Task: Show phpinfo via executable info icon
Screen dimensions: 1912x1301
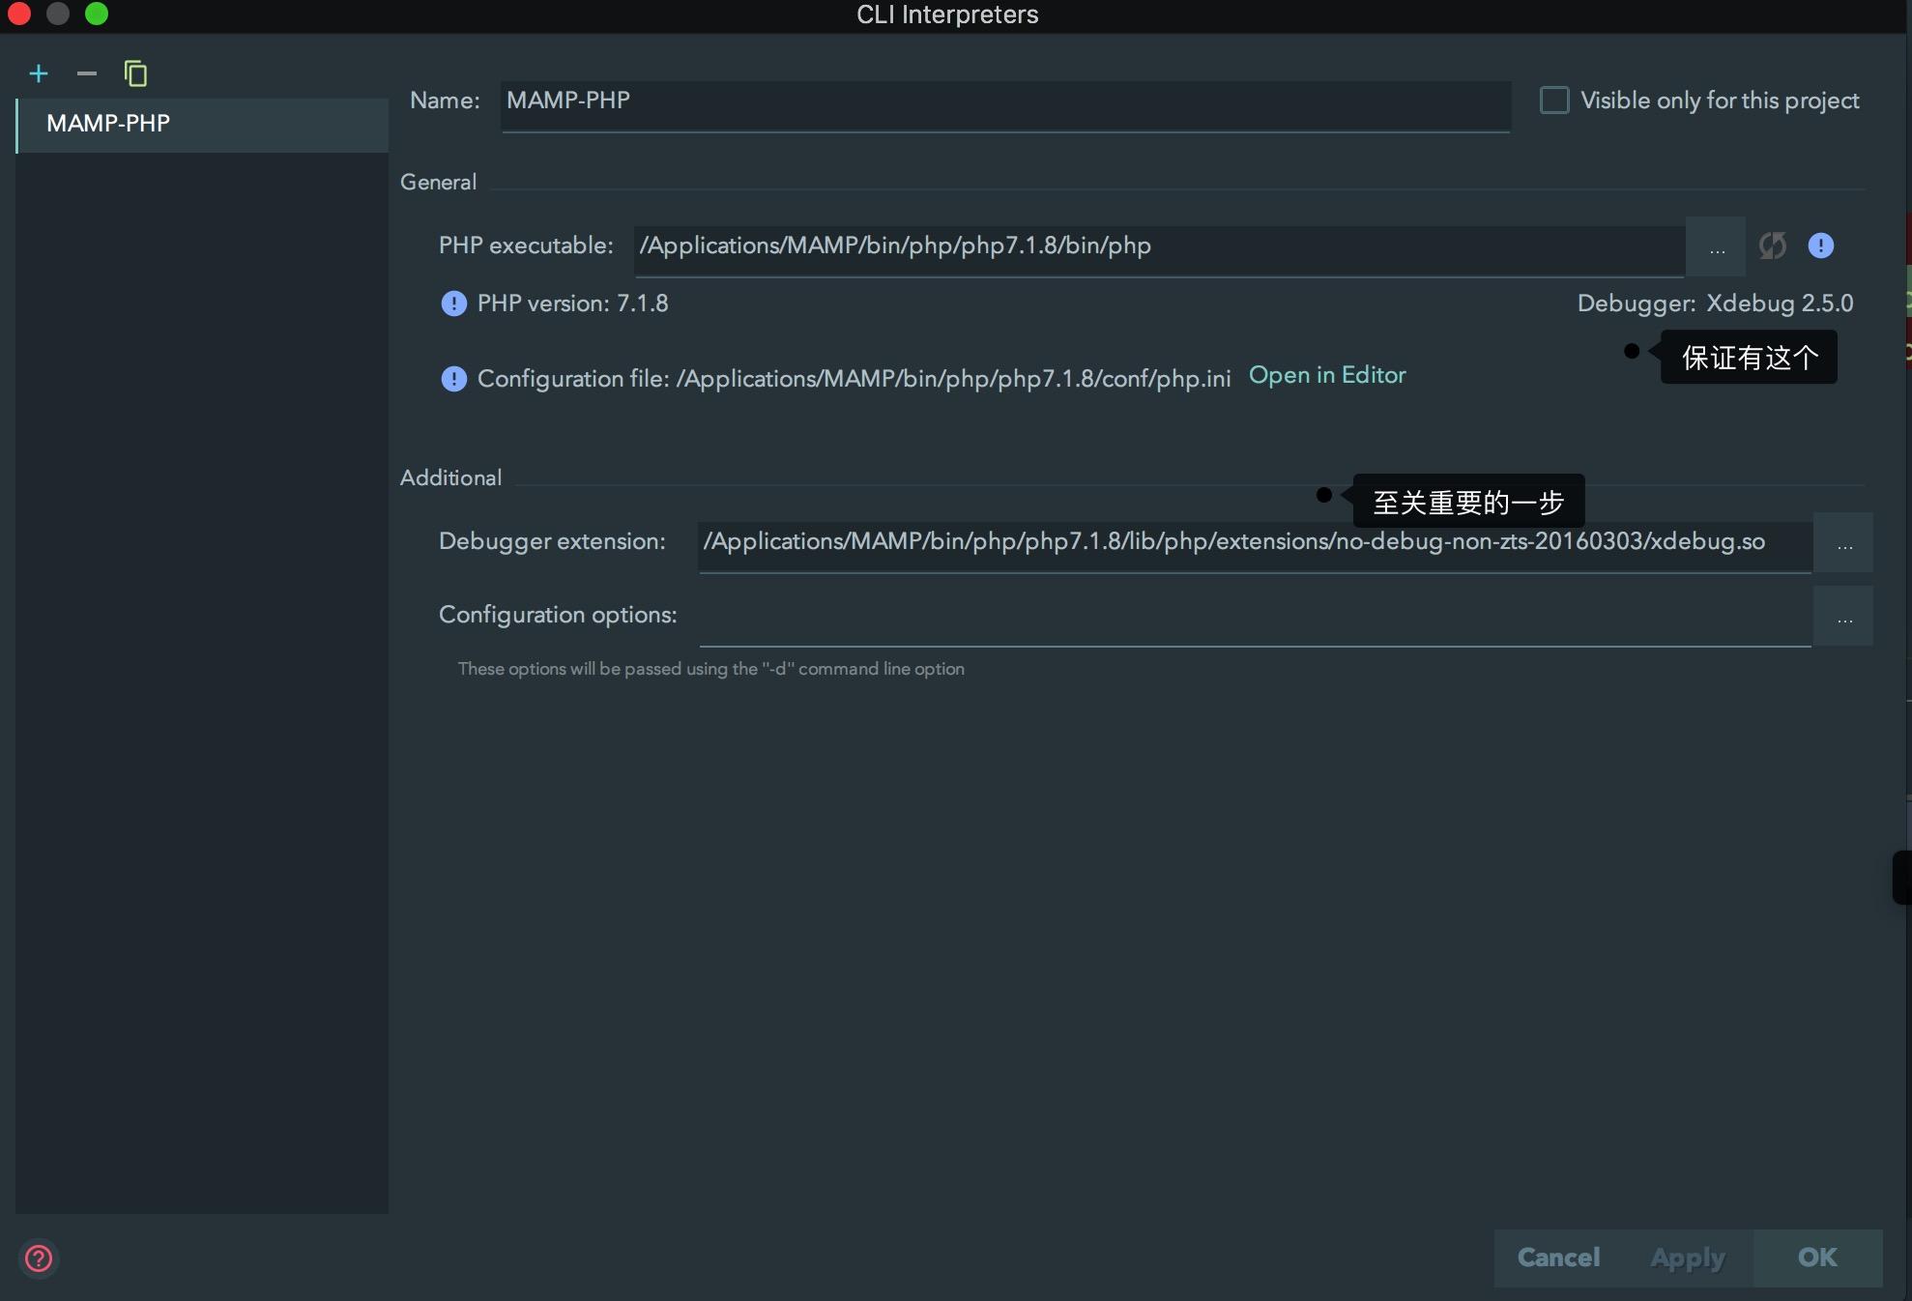Action: [x=1821, y=246]
